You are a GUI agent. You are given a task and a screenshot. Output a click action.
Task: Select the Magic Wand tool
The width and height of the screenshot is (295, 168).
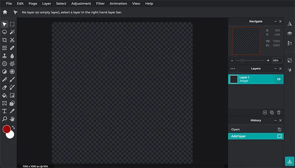[x=12, y=32]
